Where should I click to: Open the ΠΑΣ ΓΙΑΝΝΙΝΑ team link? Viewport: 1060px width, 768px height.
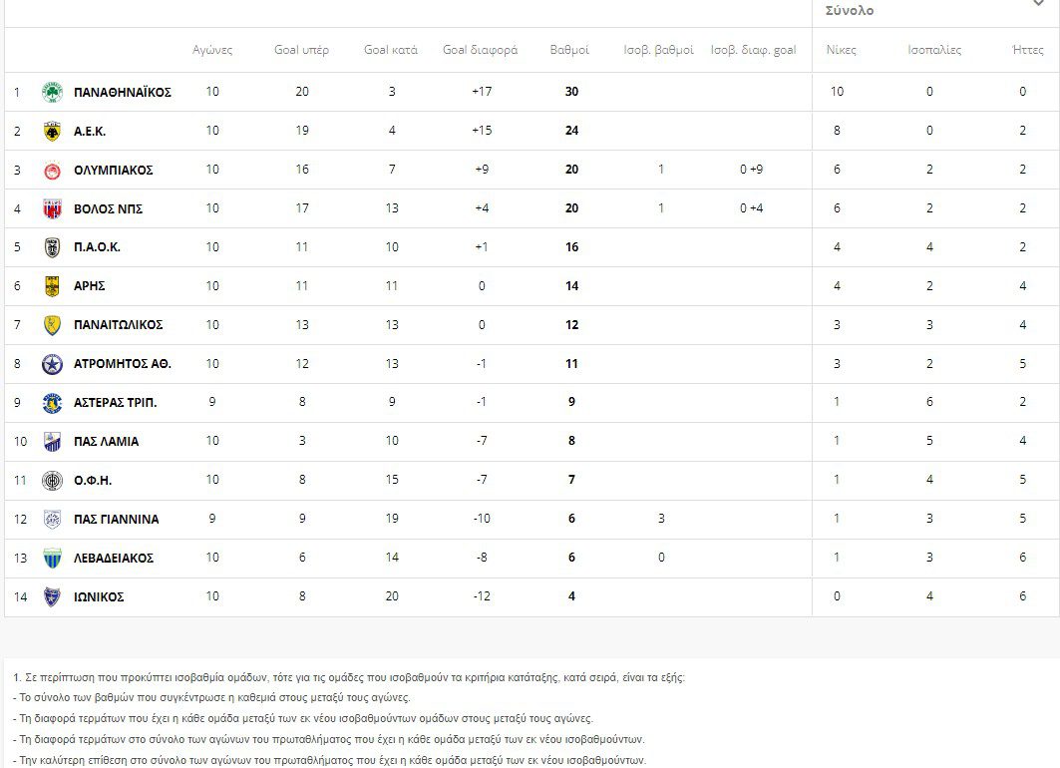tap(116, 520)
